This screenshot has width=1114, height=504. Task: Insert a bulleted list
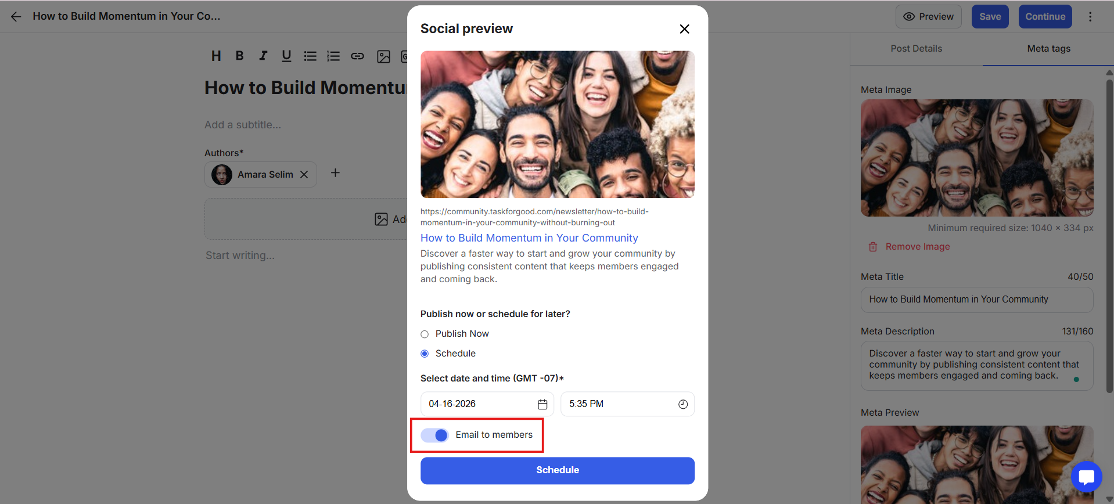(x=310, y=56)
